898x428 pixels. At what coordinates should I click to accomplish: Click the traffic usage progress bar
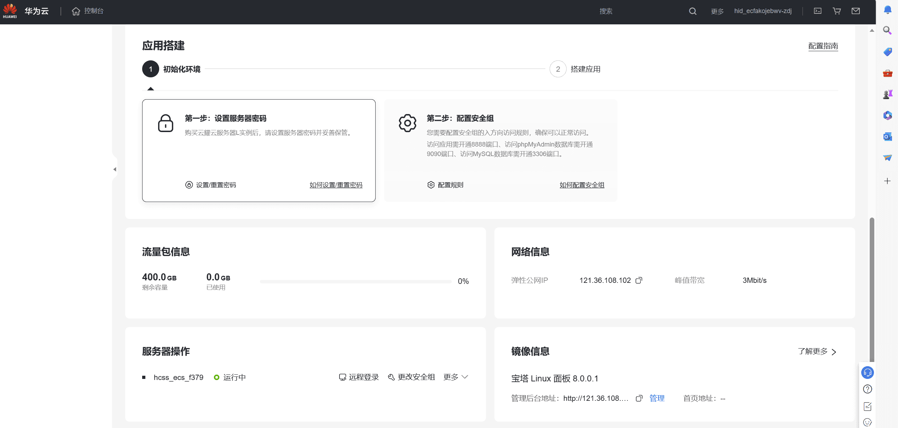[x=355, y=281]
